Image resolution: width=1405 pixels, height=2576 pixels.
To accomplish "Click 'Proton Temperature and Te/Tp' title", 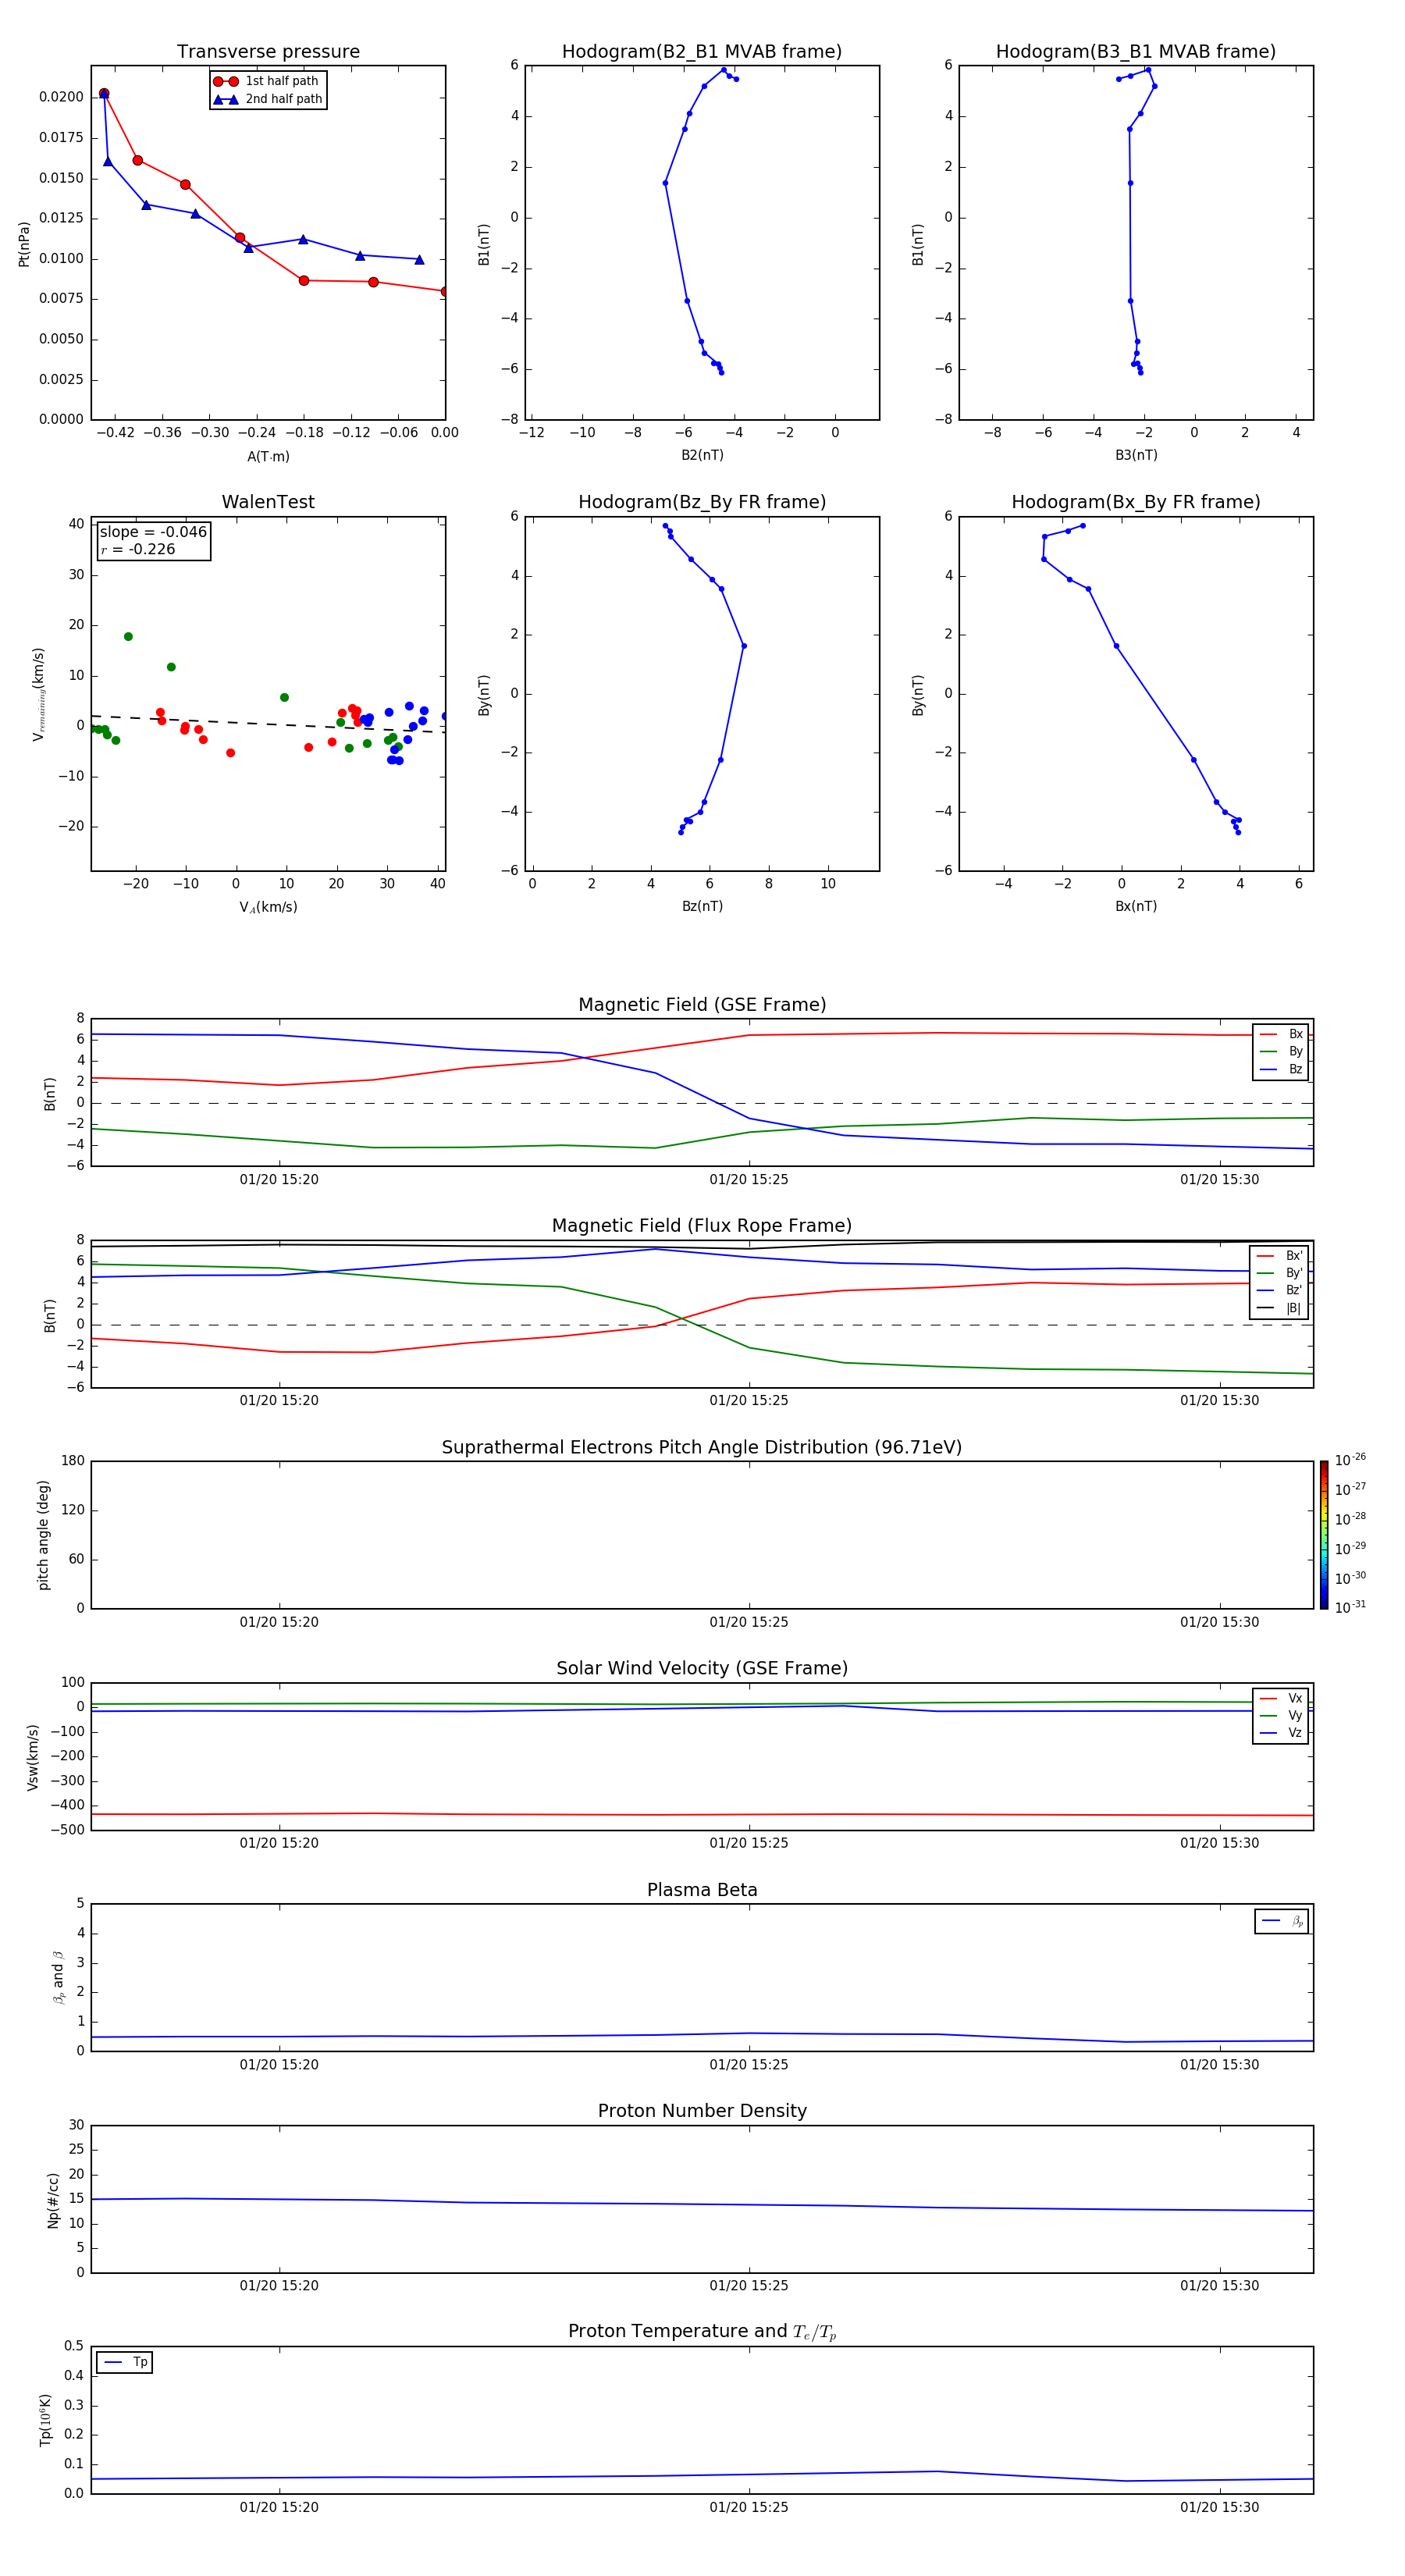I will [702, 2332].
